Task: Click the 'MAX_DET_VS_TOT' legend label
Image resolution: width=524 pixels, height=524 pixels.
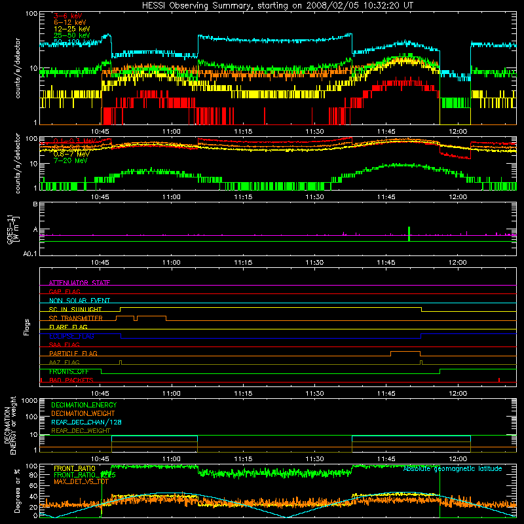Action: coord(81,481)
